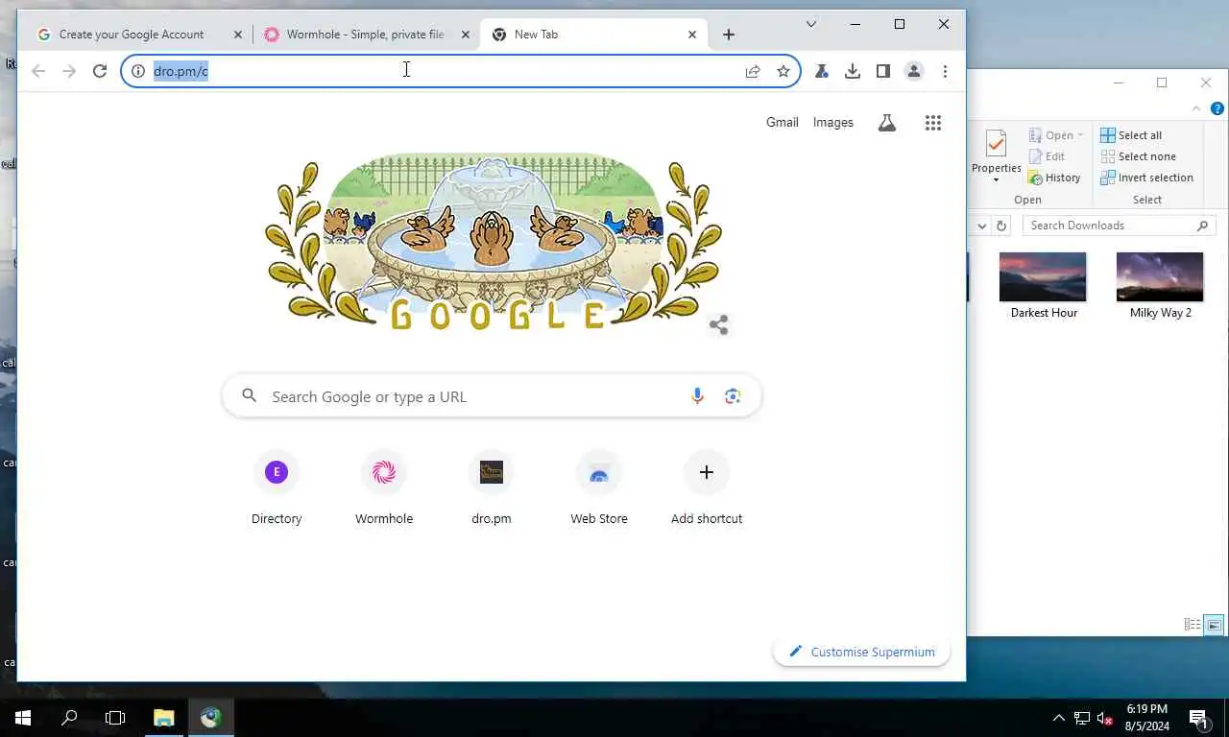1229x737 pixels.
Task: Click Customise Supermium button
Action: 861,652
